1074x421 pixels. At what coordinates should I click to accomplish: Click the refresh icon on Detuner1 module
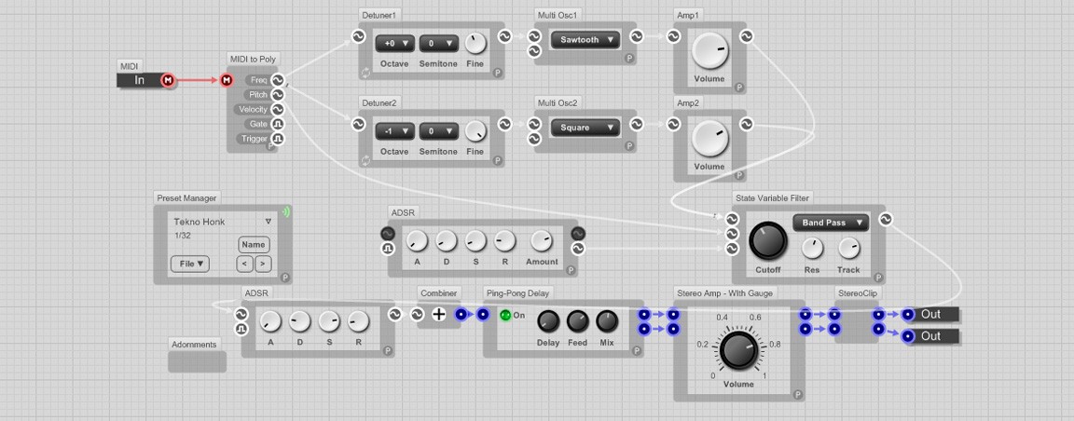(365, 73)
